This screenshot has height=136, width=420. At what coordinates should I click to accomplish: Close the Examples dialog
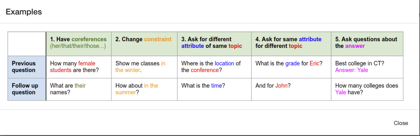pyautogui.click(x=401, y=123)
